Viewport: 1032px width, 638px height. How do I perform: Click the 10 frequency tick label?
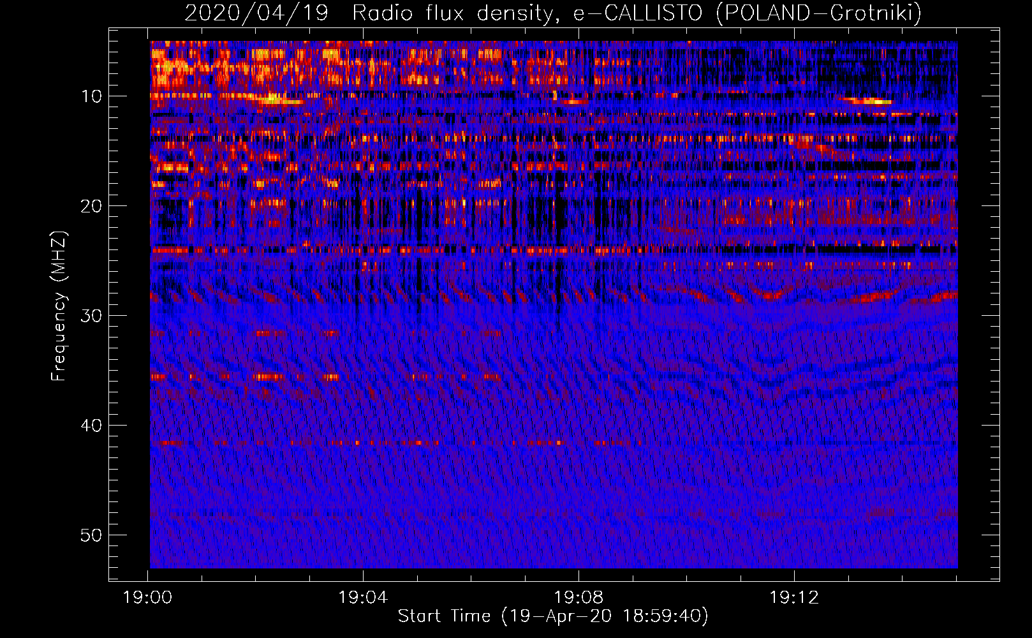tap(91, 96)
